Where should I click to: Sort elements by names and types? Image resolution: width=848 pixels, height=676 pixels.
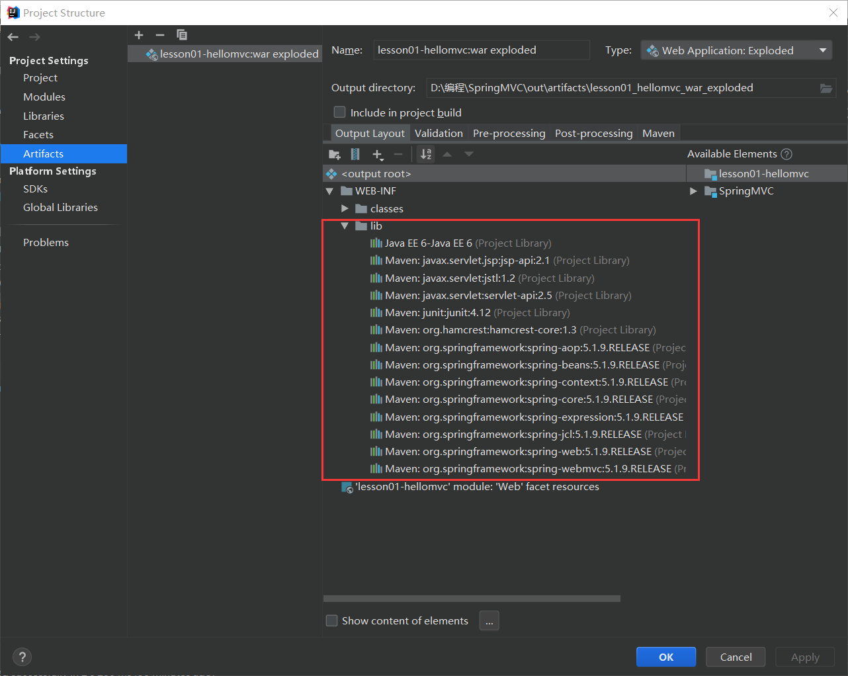[426, 154]
